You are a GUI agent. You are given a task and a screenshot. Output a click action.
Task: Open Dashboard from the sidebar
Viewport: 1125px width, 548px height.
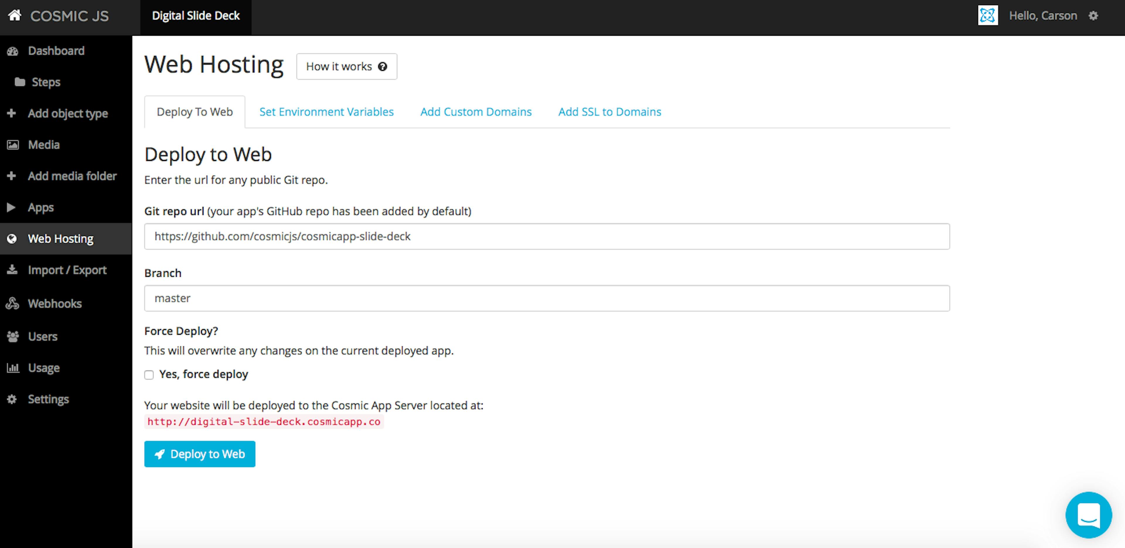[x=66, y=51]
